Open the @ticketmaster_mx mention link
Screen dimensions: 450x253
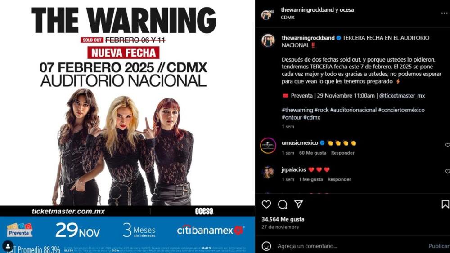(402, 96)
